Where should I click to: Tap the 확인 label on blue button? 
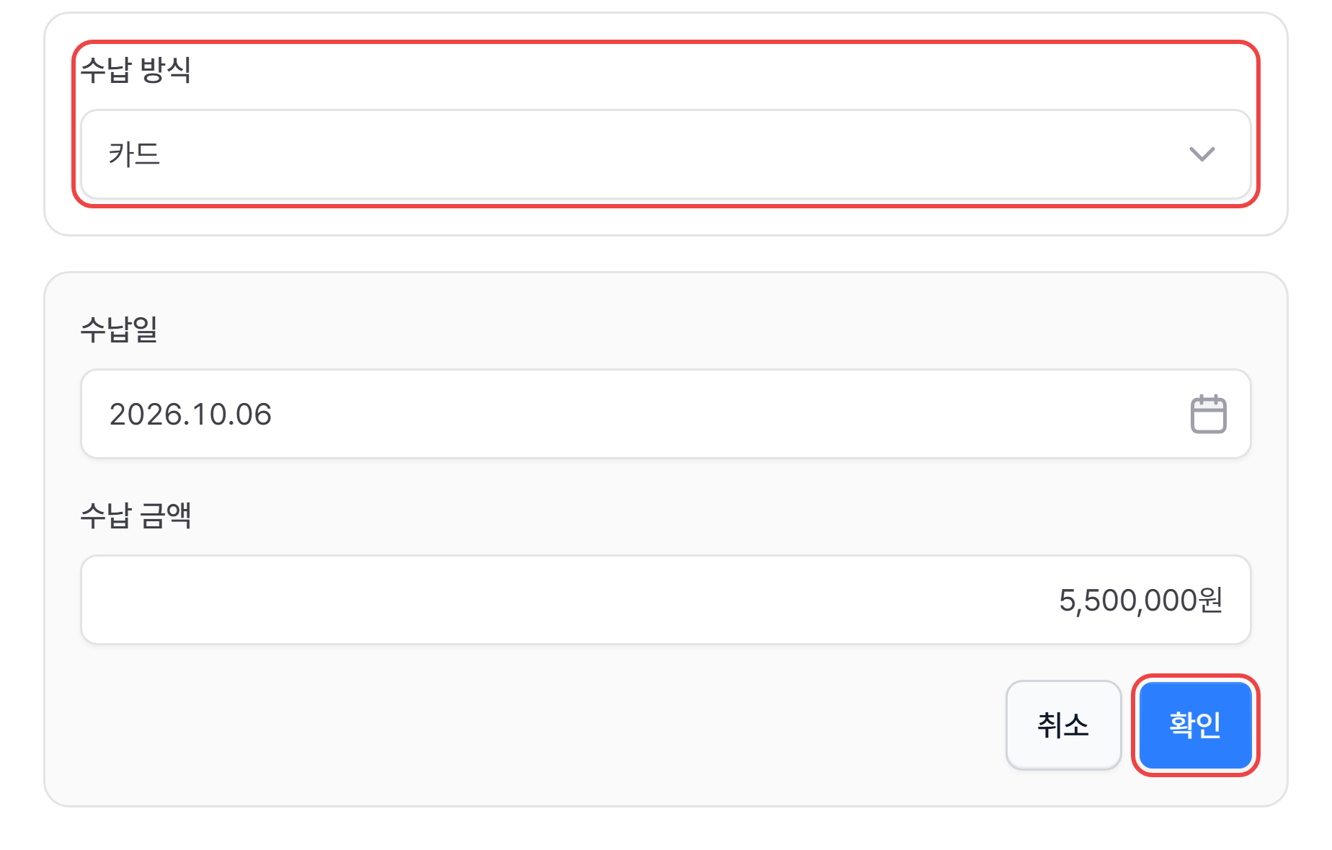(1195, 725)
